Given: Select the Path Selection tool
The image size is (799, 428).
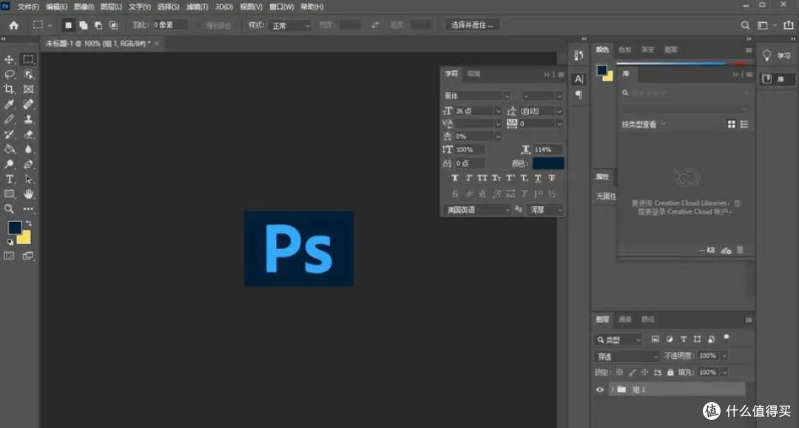Looking at the screenshot, I should pyautogui.click(x=28, y=179).
